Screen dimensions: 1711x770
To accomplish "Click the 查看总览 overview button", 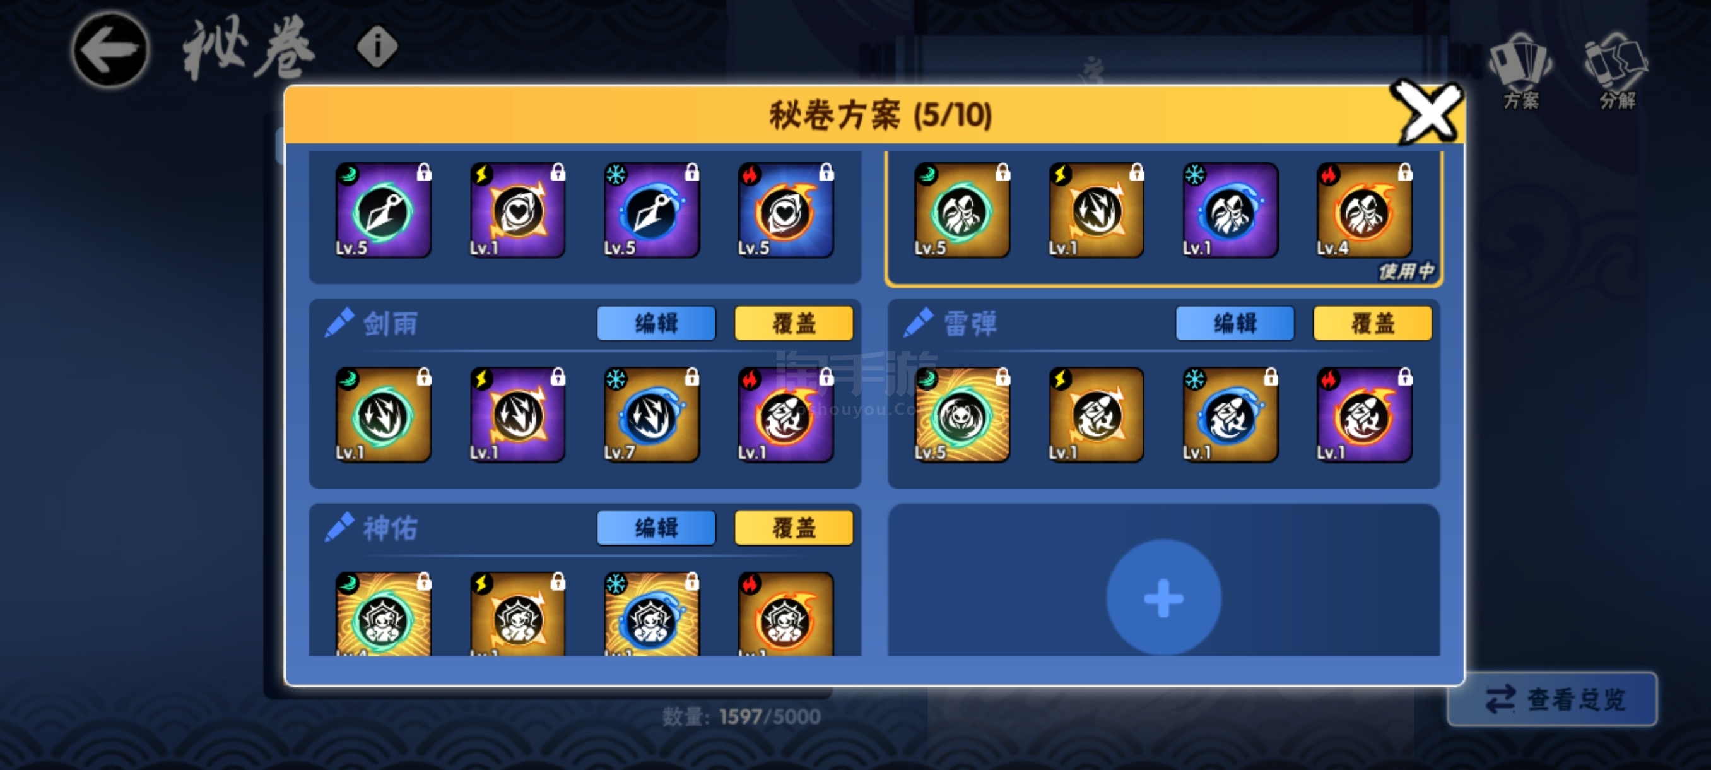I will [1553, 699].
